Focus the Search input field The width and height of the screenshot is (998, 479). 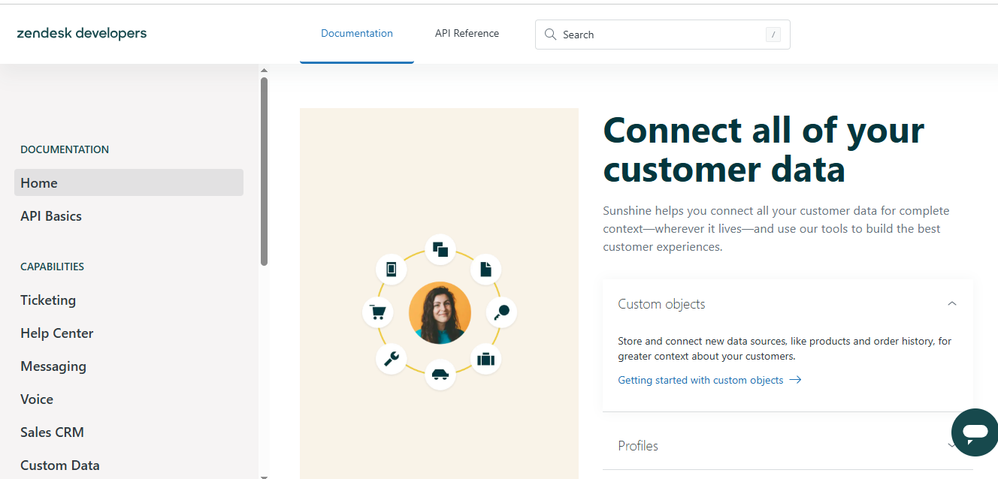click(662, 35)
